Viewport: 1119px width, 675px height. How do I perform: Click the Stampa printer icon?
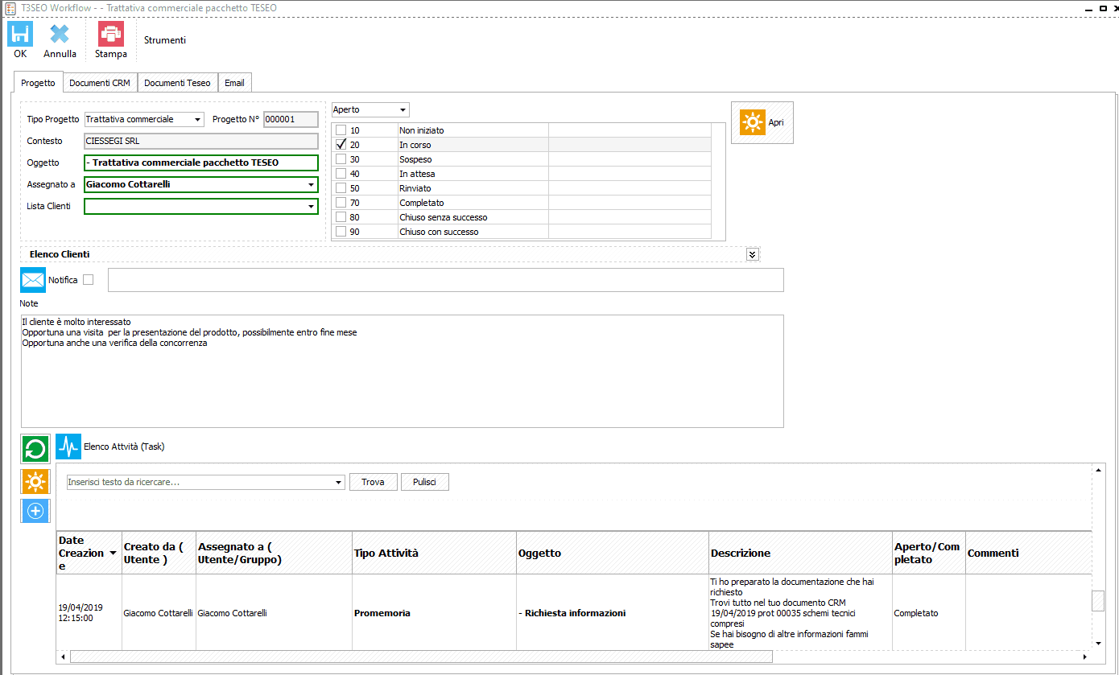111,33
